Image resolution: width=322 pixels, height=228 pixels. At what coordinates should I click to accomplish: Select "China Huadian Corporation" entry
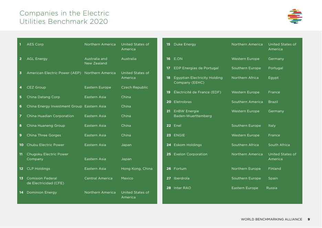point(50,116)
